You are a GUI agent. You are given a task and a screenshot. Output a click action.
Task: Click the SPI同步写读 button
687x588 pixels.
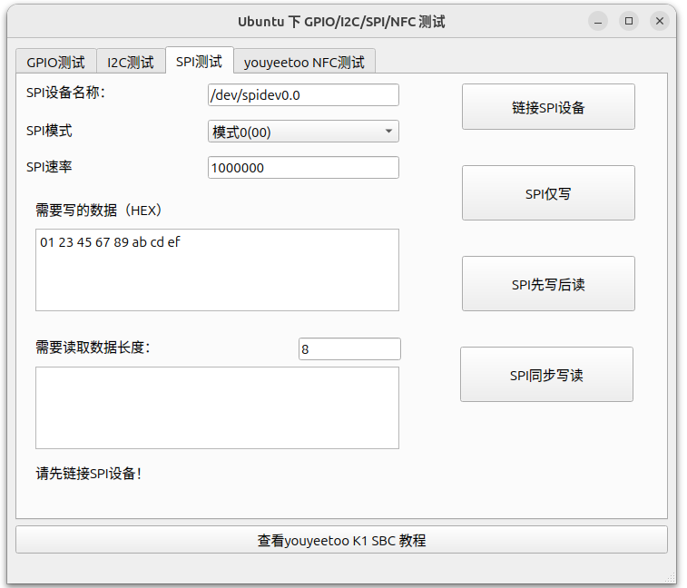tap(546, 375)
